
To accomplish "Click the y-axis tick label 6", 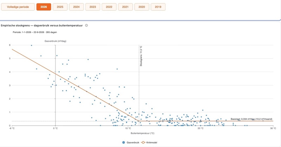I will (x=10, y=45).
